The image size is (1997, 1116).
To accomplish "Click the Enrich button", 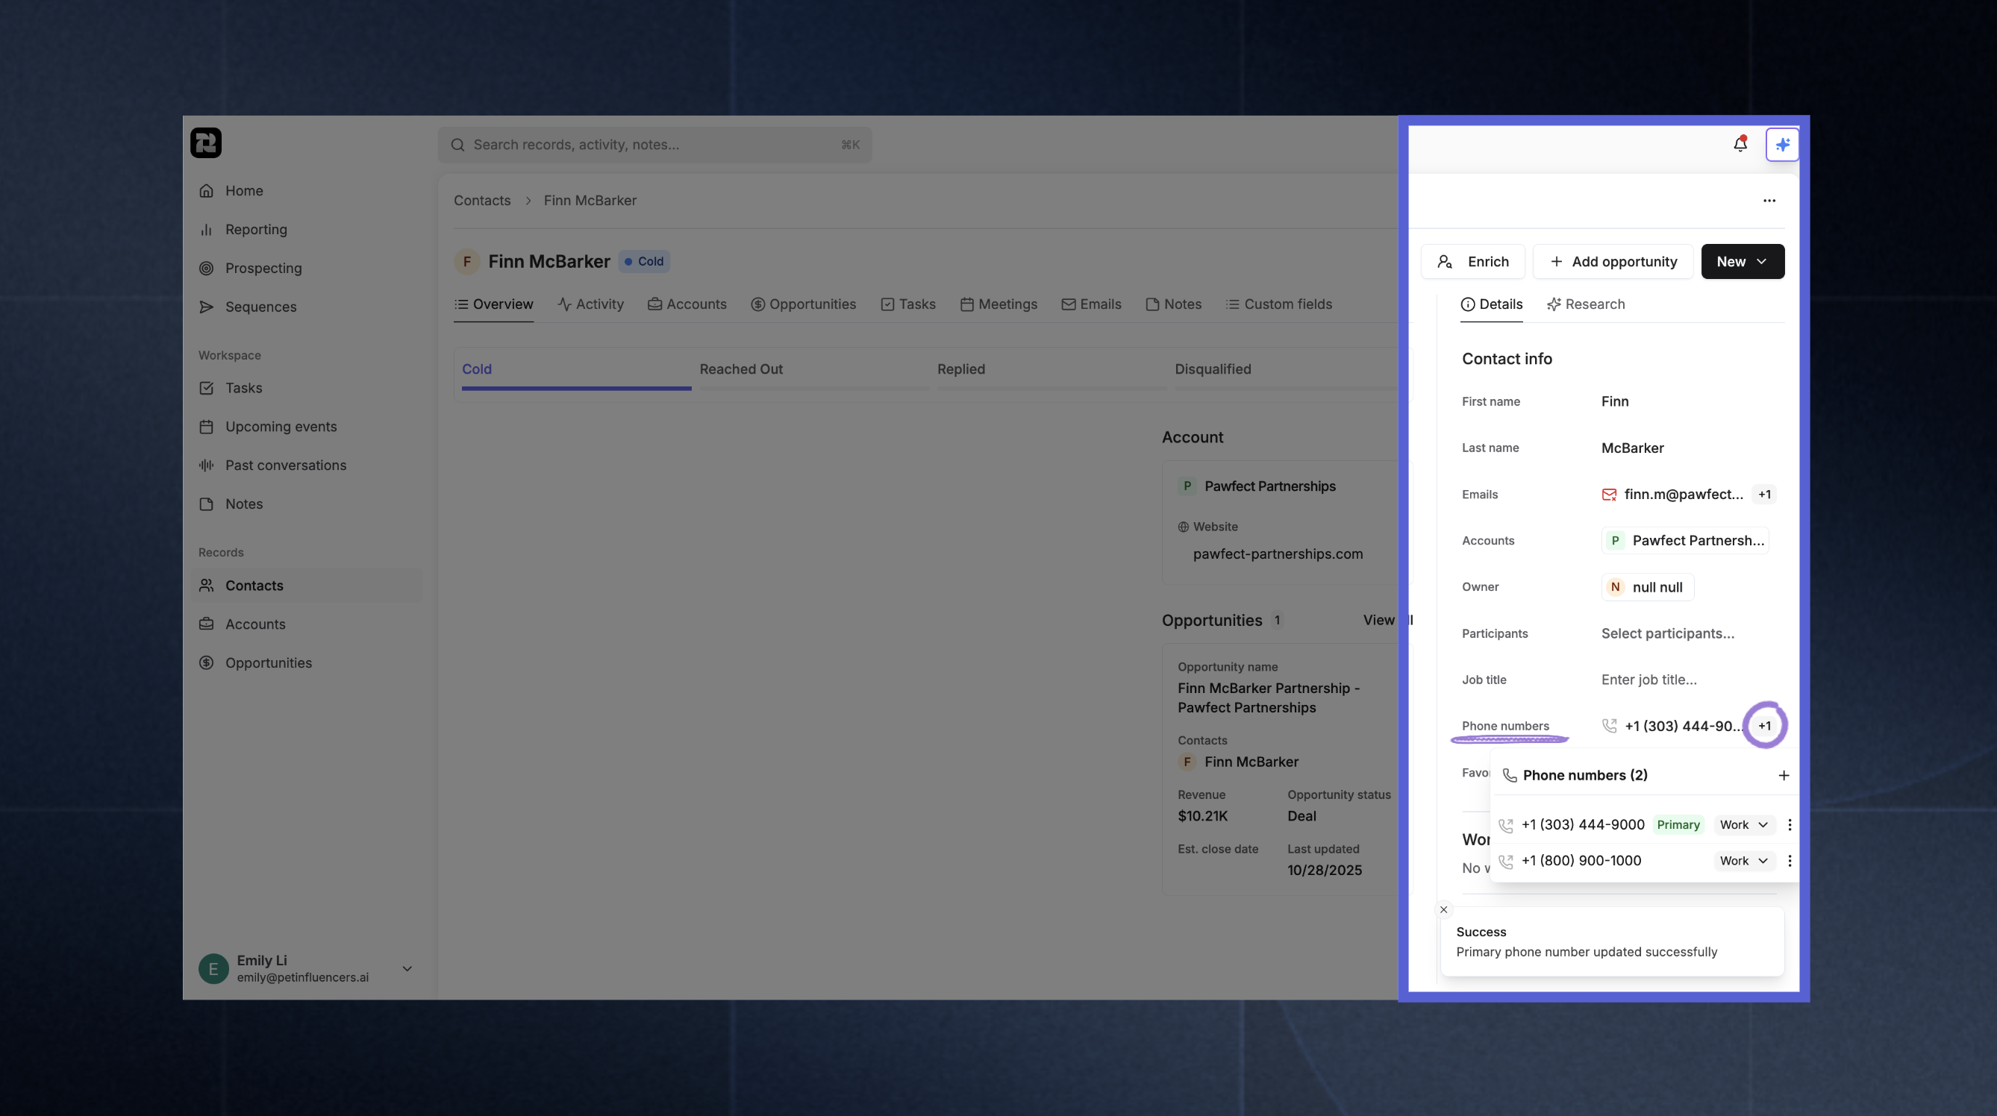I will [x=1473, y=261].
